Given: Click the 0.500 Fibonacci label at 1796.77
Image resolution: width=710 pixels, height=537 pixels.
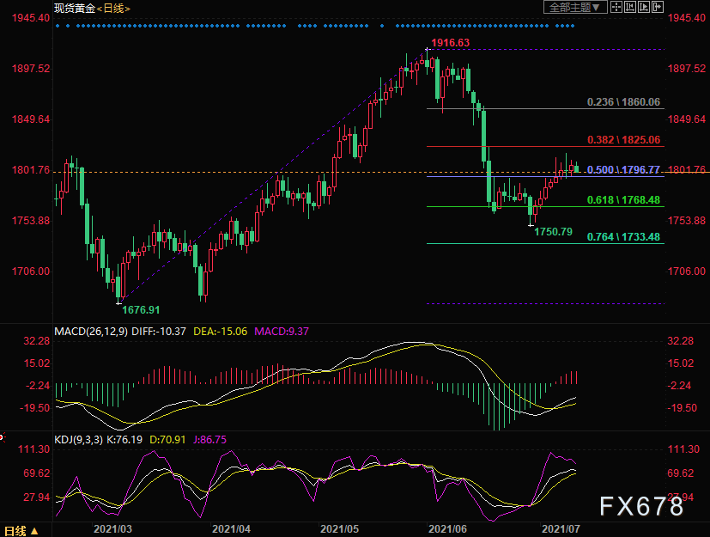Looking at the screenshot, I should 623,170.
